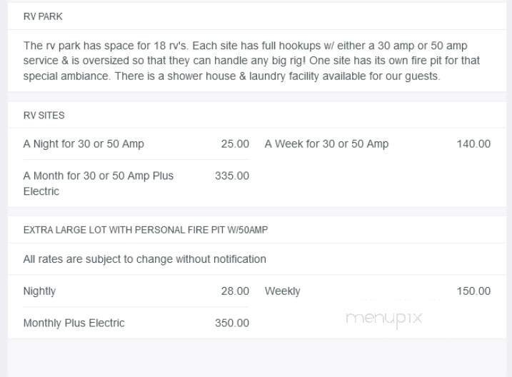Screen dimensions: 512x377
Task: Click the RV SITES section heading
Action: [44, 115]
